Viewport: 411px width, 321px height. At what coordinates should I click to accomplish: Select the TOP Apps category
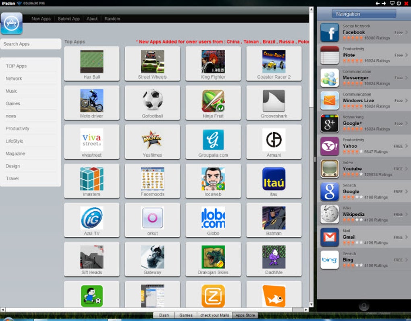coord(16,66)
